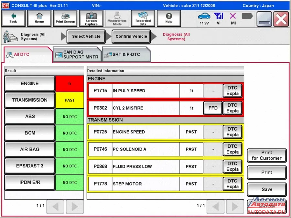The image size is (291, 218).
Task: Open FFD data for P0302
Action: tap(213, 108)
